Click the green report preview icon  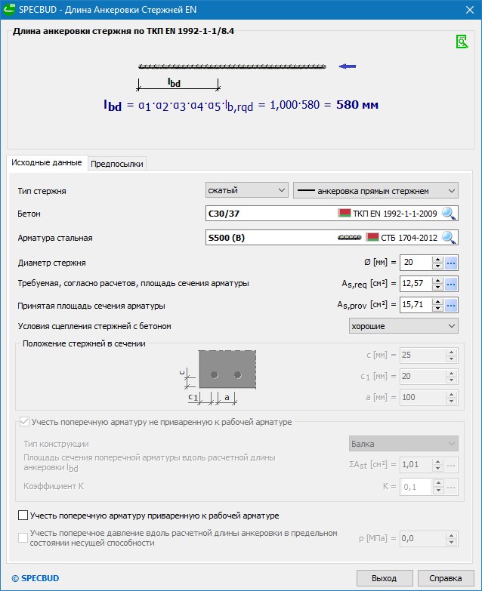point(461,42)
